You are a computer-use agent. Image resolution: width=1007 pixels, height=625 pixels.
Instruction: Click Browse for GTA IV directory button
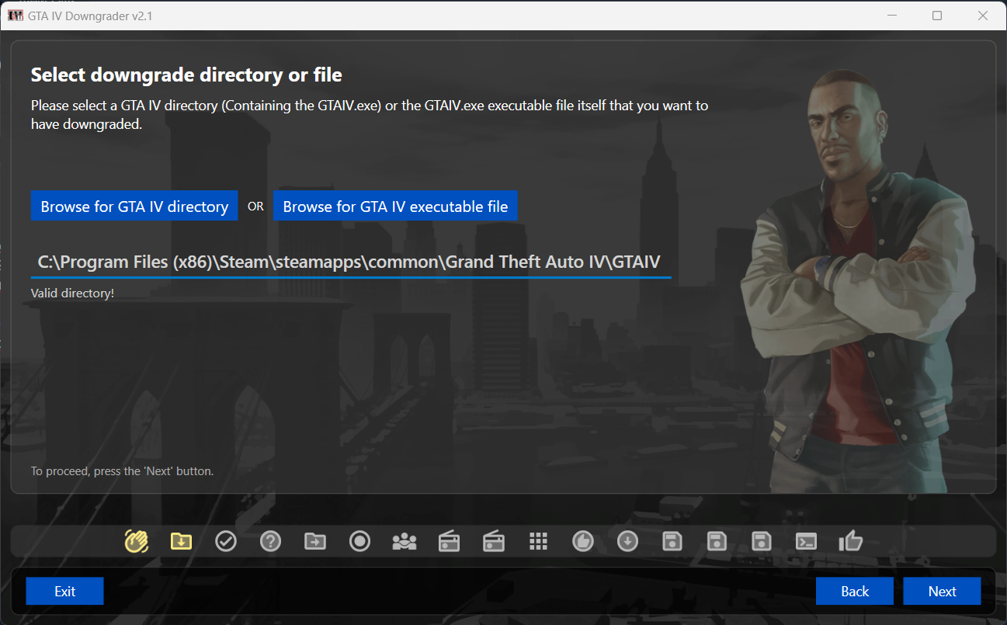[134, 206]
